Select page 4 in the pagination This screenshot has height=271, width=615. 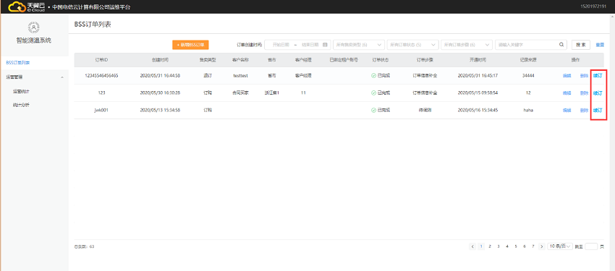[507, 246]
